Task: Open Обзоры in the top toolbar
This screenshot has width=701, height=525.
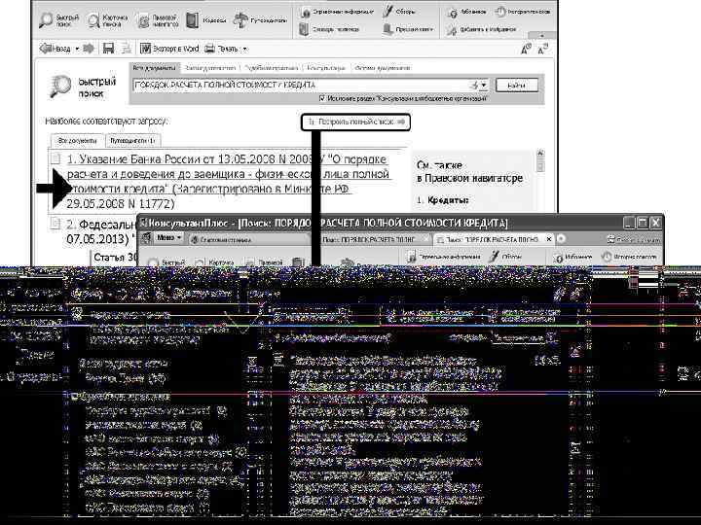Action: 399,12
